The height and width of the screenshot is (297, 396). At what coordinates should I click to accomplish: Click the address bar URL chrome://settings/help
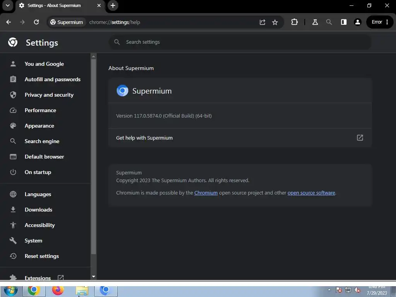[x=114, y=22]
